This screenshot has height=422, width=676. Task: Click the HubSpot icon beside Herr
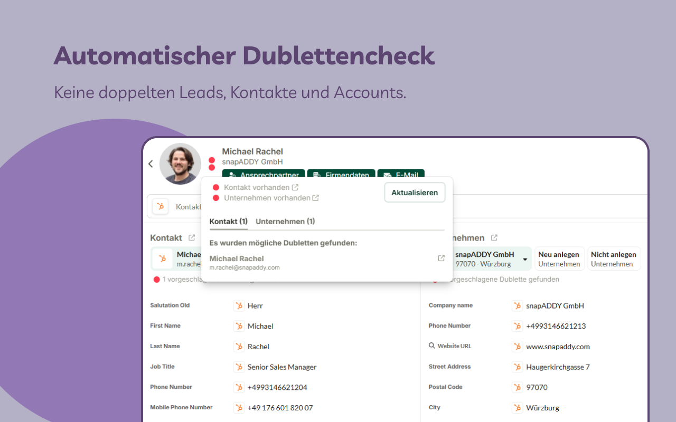(x=239, y=305)
